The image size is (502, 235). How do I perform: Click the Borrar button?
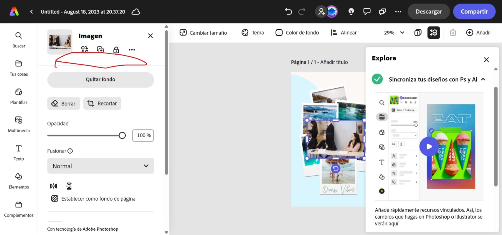[64, 104]
